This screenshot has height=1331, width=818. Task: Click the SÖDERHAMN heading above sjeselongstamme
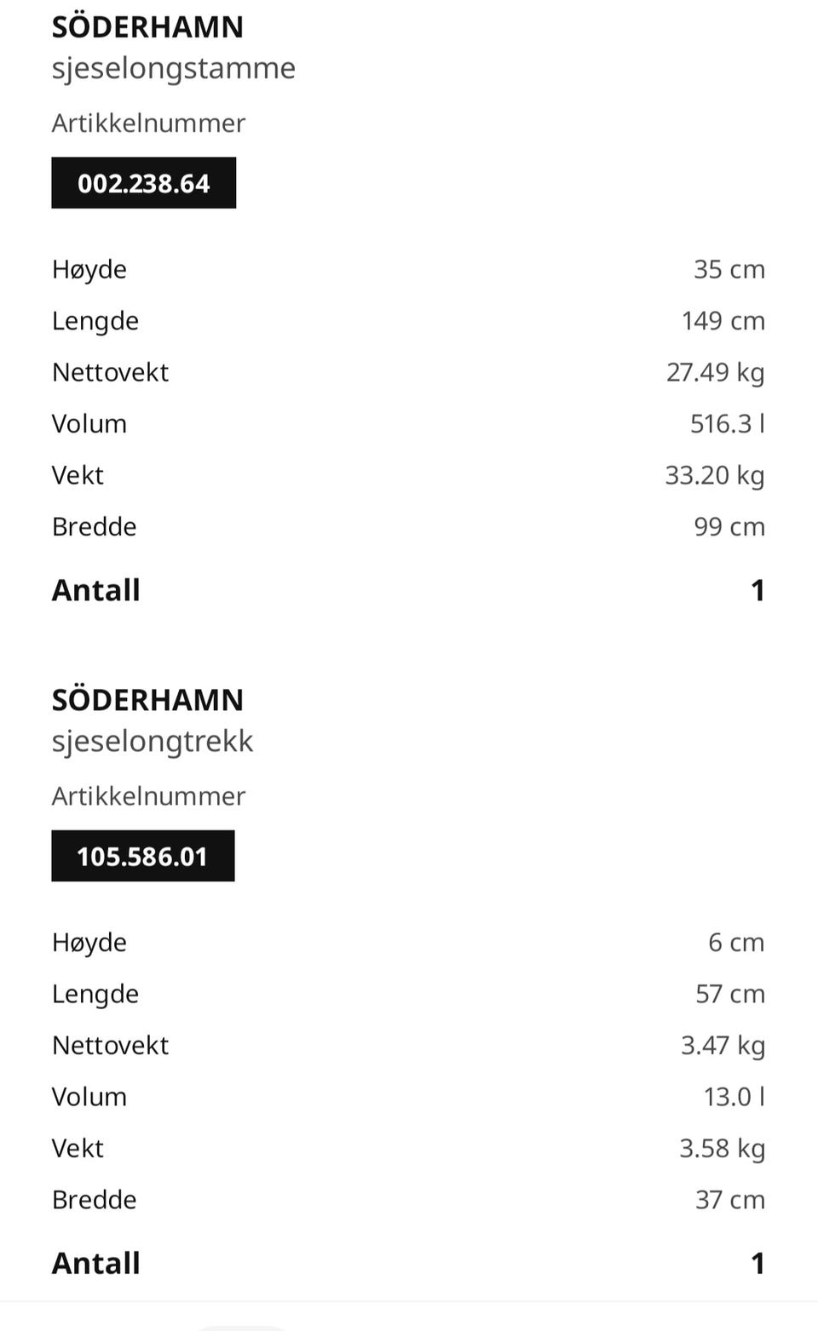pyautogui.click(x=147, y=27)
